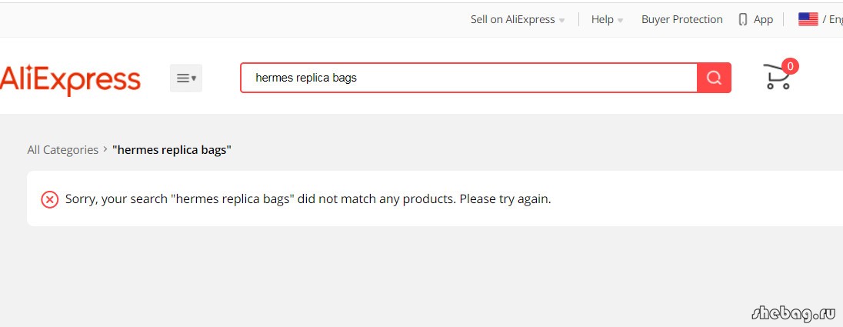Click the US flag icon
Viewport: 843px width, 327px height.
point(808,19)
